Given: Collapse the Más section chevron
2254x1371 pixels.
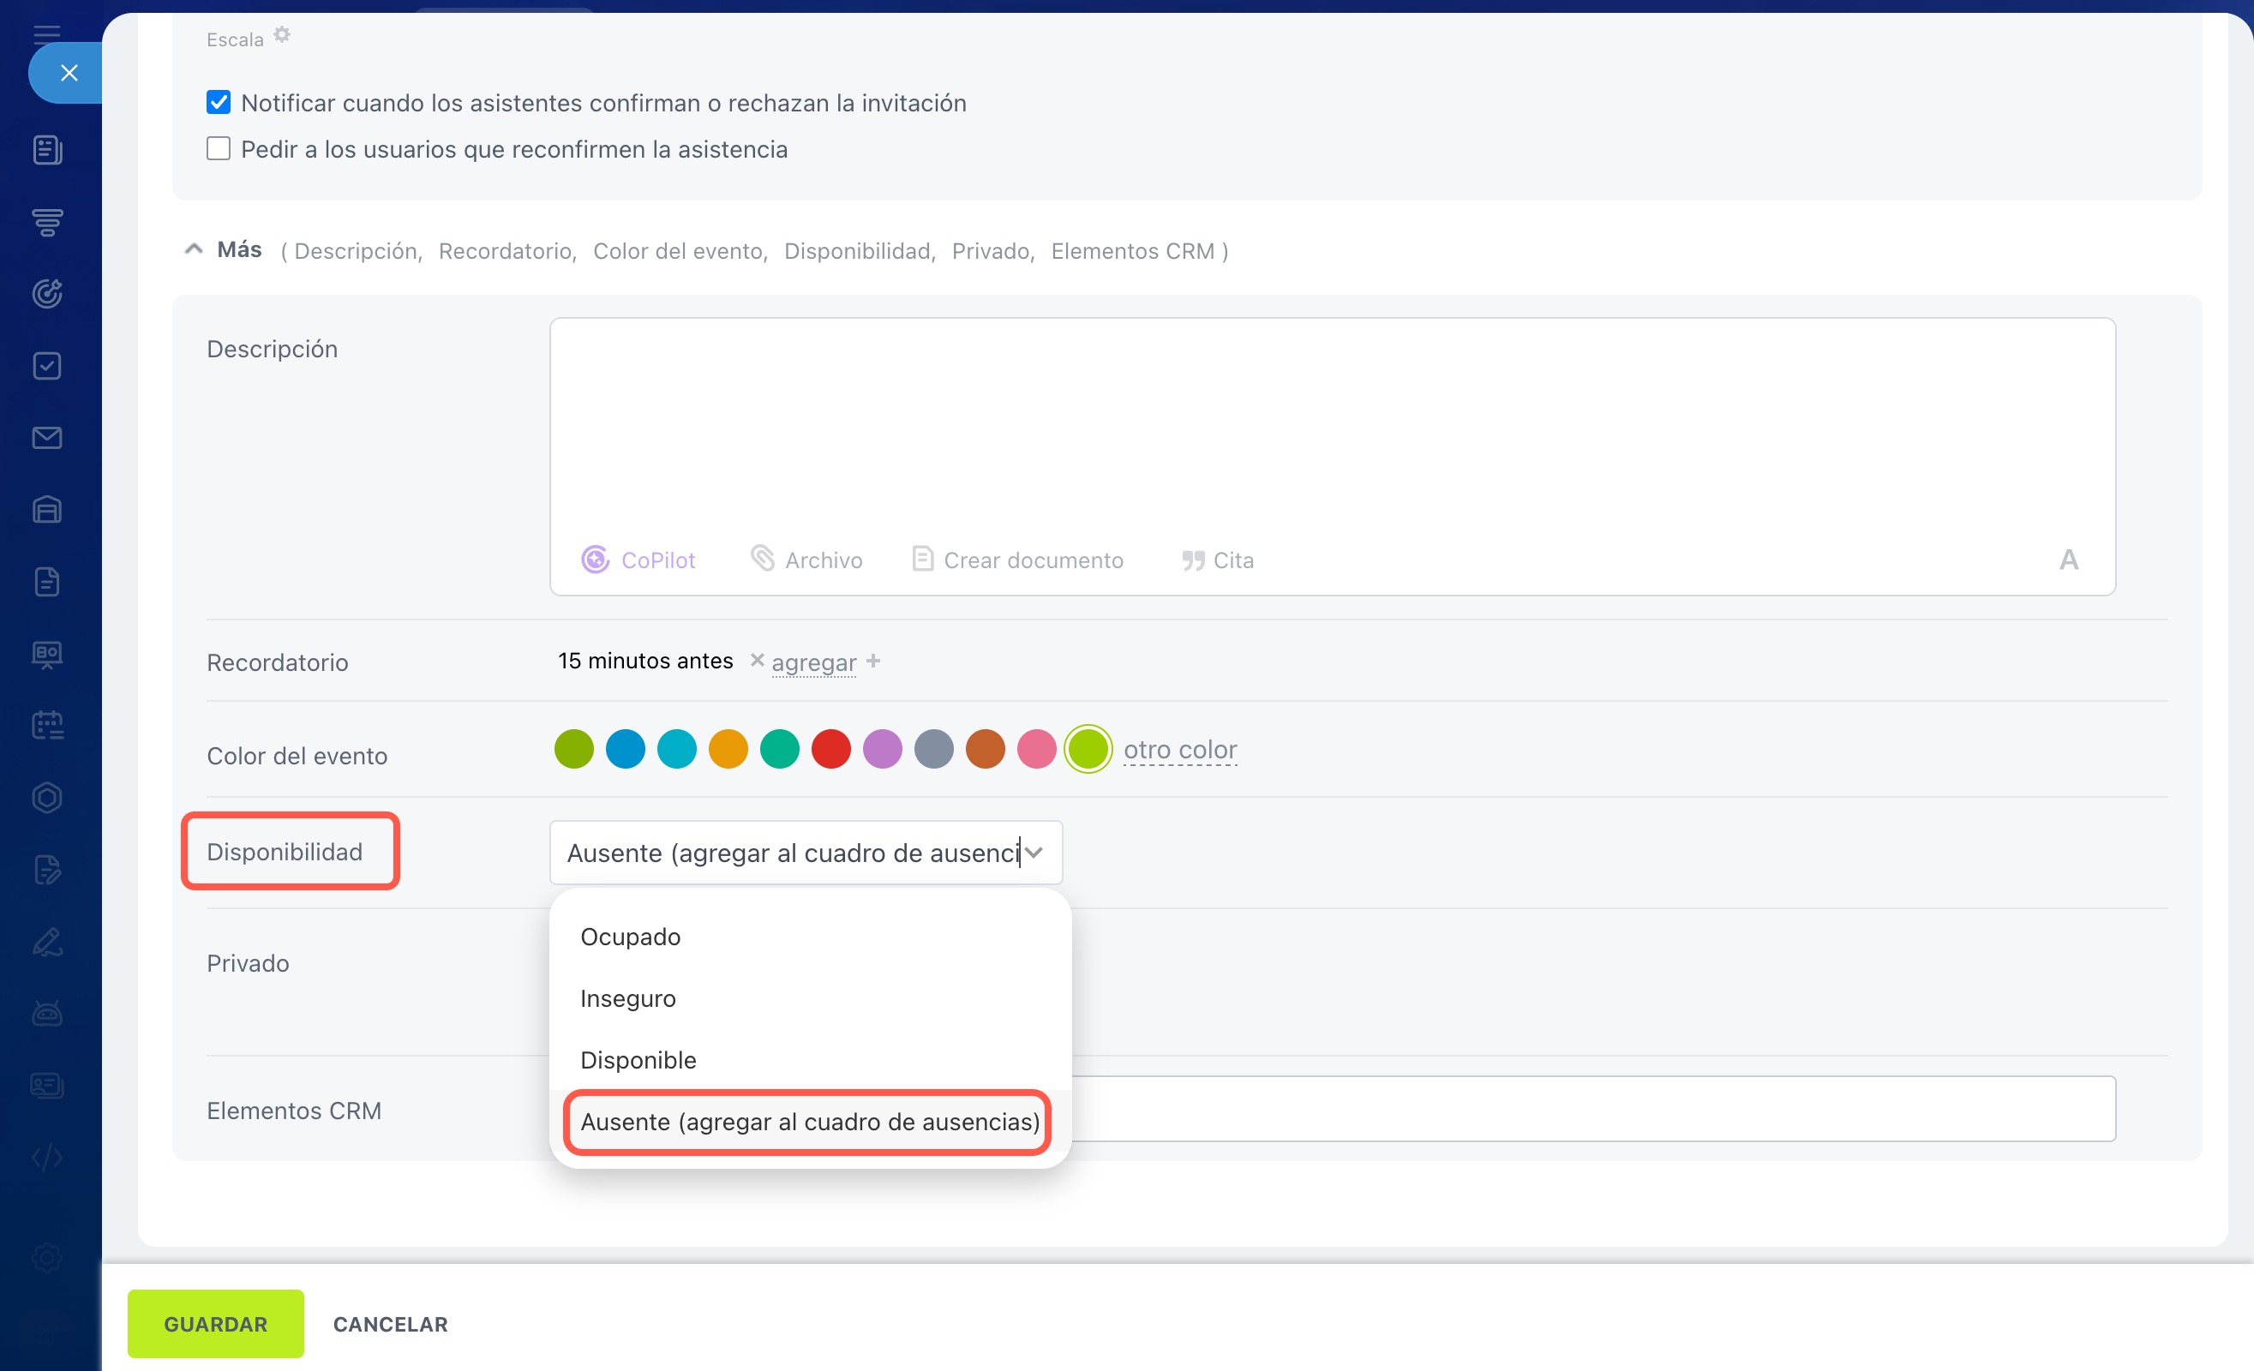Looking at the screenshot, I should coord(193,249).
